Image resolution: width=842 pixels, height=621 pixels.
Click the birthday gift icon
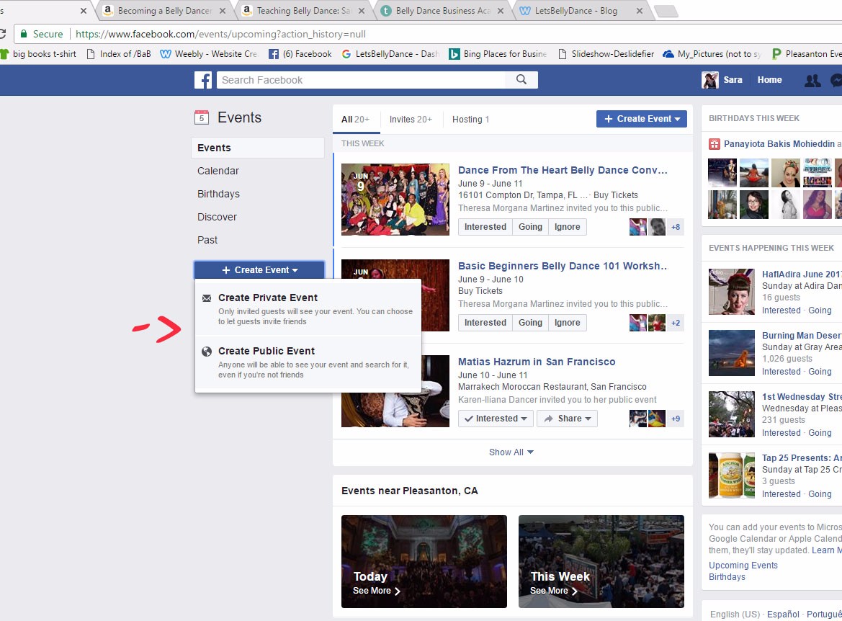point(715,144)
